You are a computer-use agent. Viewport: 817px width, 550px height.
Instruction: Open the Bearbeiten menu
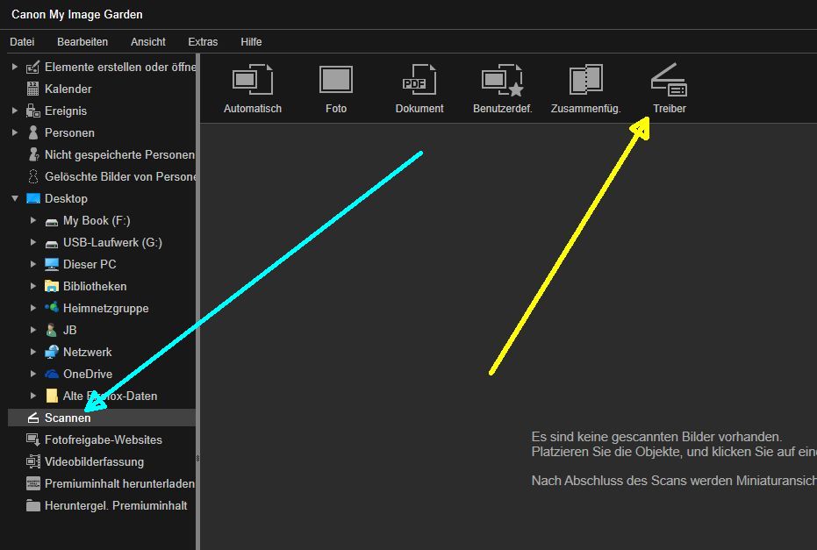pyautogui.click(x=82, y=42)
